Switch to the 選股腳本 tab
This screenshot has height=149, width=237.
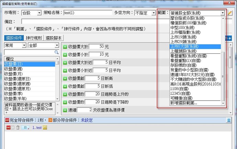pos(54,38)
